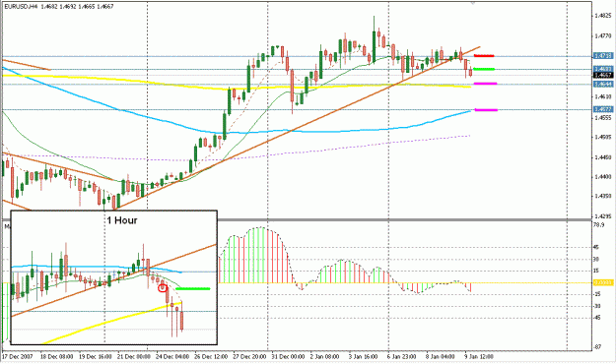Click the -87 indicator scale value

(597, 347)
